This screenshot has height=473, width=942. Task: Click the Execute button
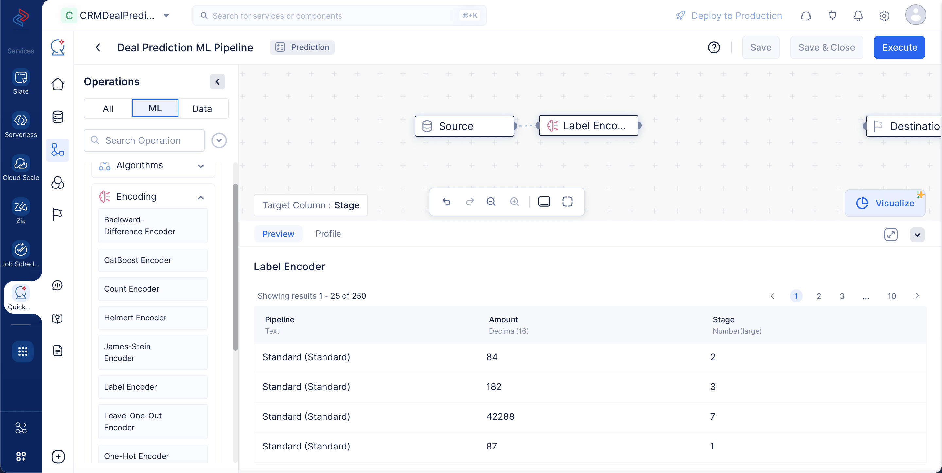click(899, 47)
